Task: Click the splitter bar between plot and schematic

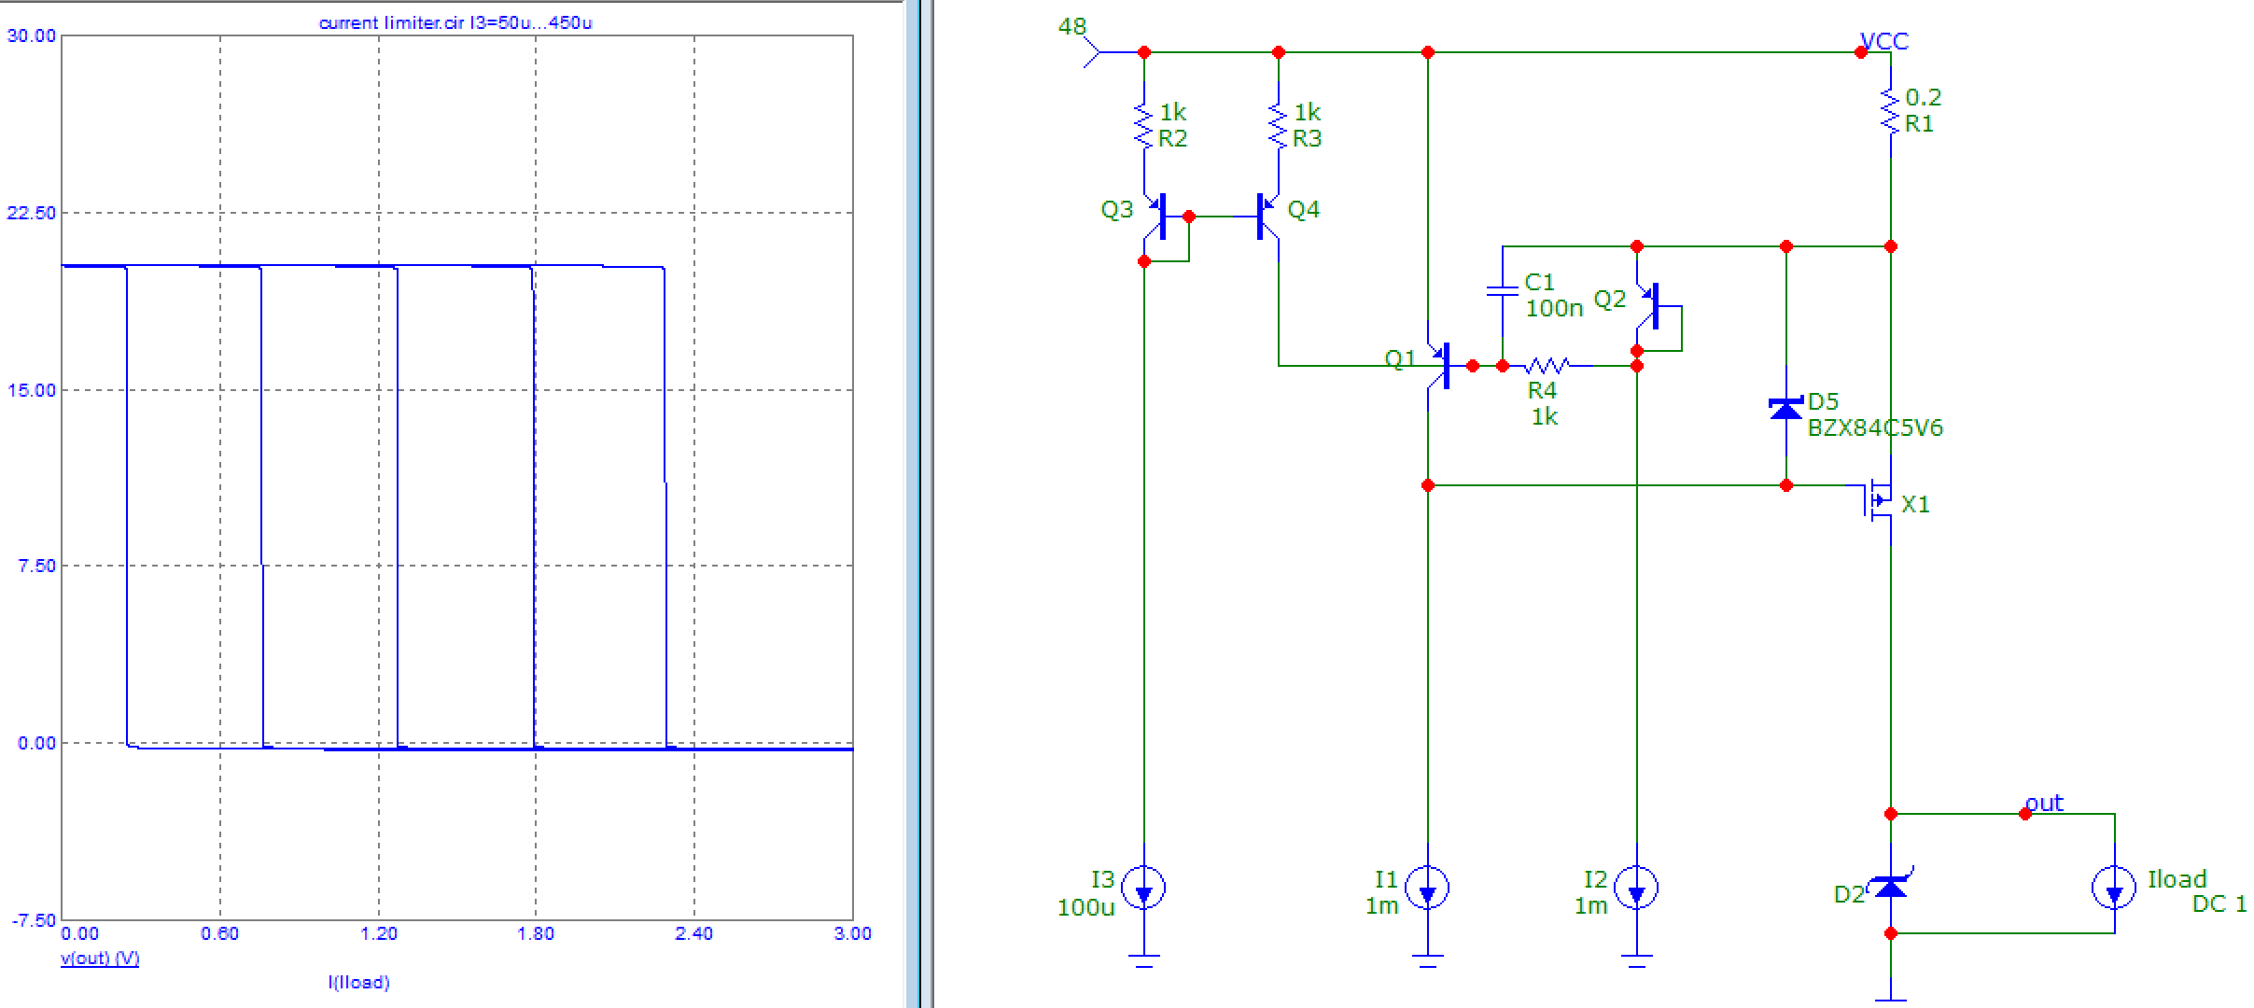Action: [x=918, y=504]
